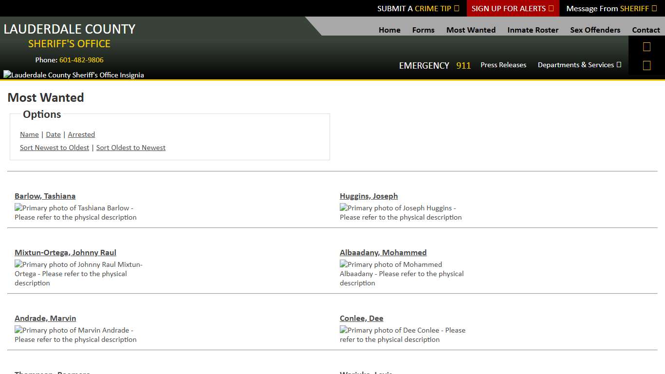The width and height of the screenshot is (665, 374).
Task: Click Contact in the top navigation
Action: [x=646, y=30]
